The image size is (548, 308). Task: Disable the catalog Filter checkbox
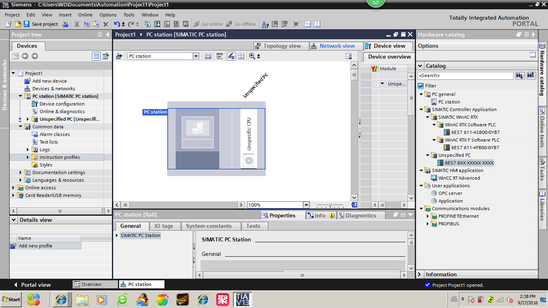[421, 86]
